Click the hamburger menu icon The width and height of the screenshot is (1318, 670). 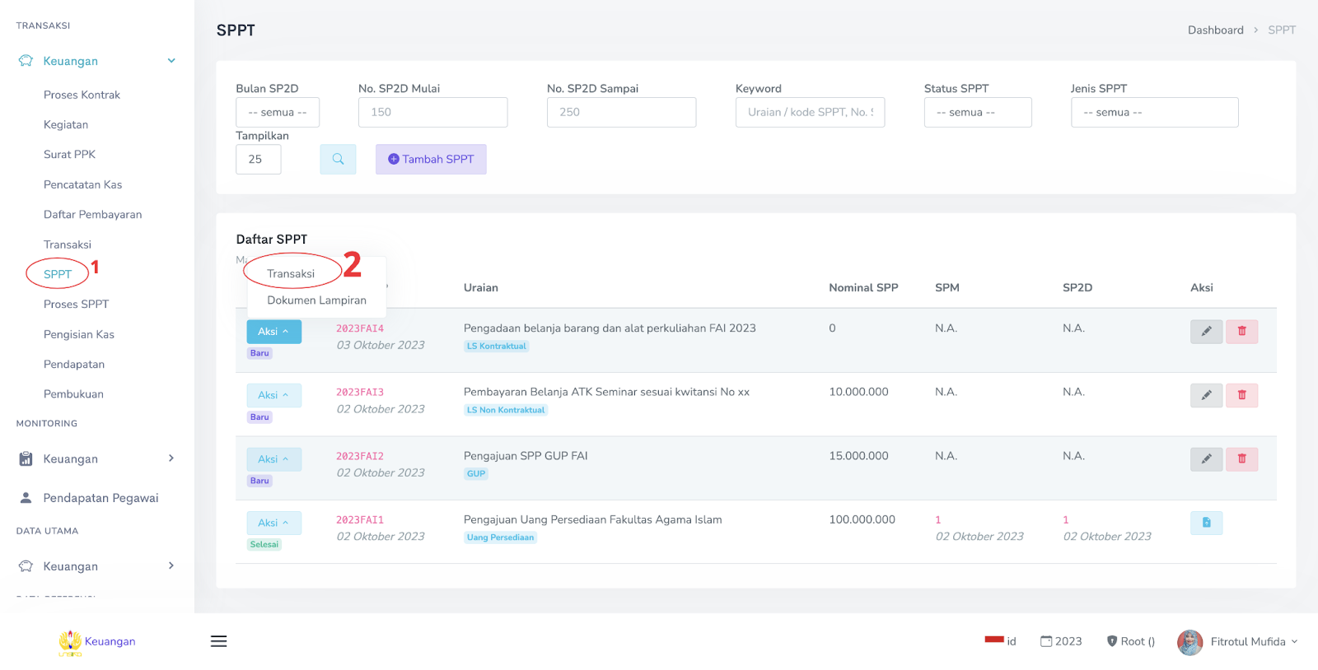(x=218, y=641)
